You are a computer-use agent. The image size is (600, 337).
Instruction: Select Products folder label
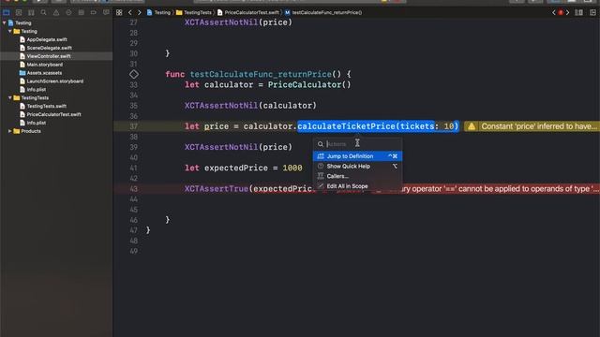click(31, 131)
